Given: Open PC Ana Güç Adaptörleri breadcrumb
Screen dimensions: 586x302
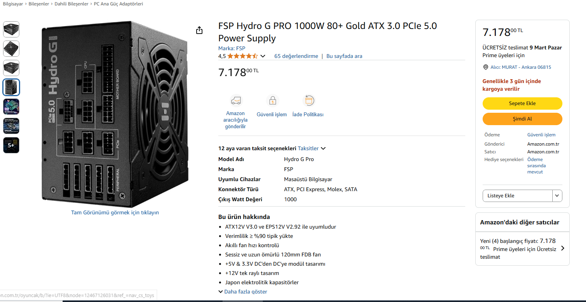Looking at the screenshot, I should [x=118, y=4].
